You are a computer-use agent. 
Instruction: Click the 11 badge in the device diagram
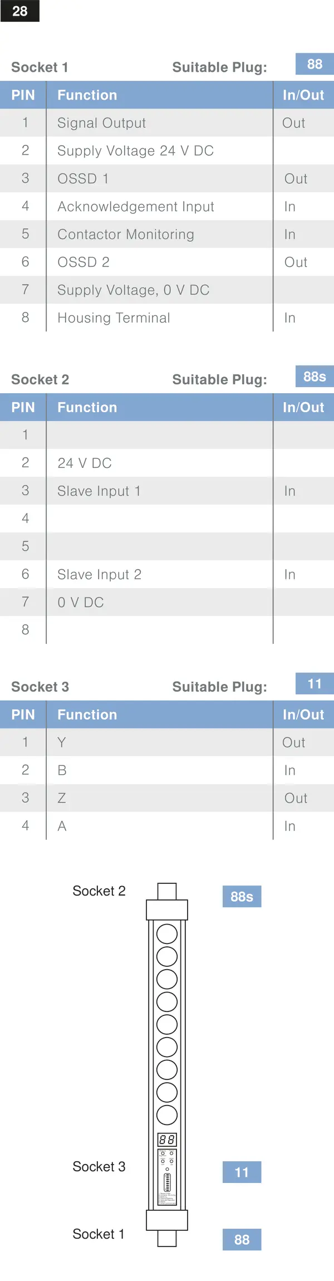pos(242,1172)
